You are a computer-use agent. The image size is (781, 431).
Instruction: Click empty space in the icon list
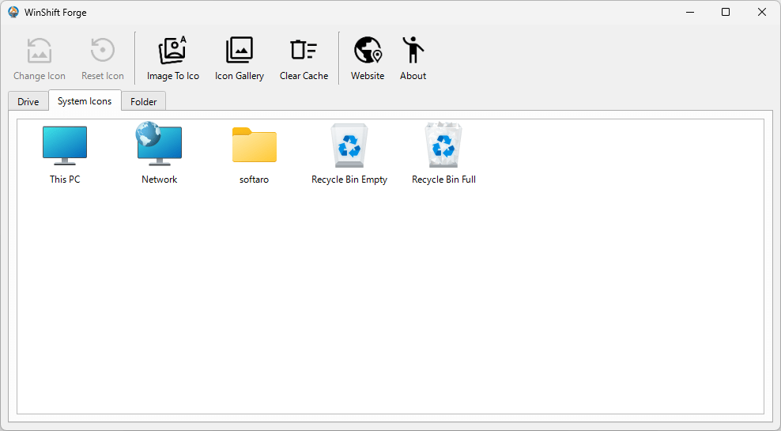point(395,316)
